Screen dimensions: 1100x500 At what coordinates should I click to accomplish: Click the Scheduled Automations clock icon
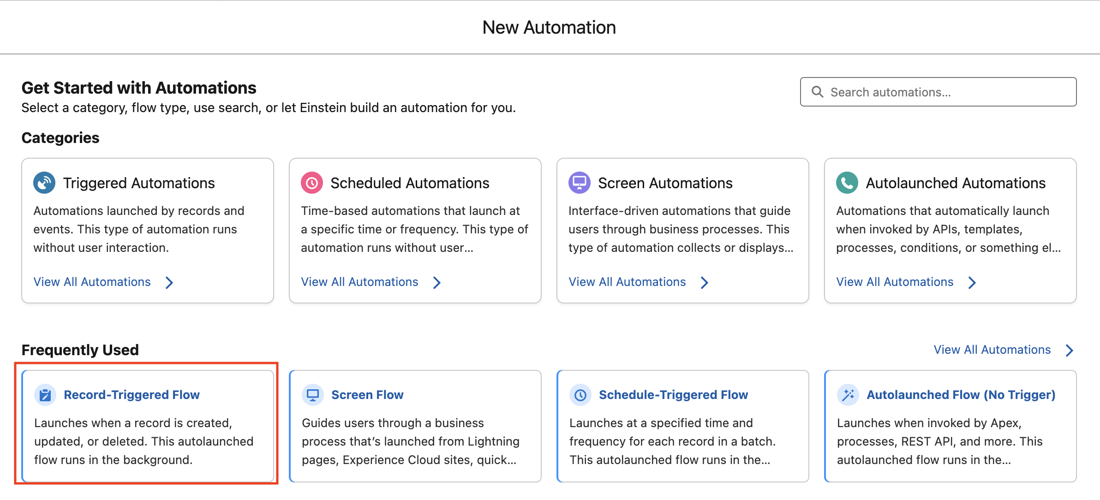[312, 183]
